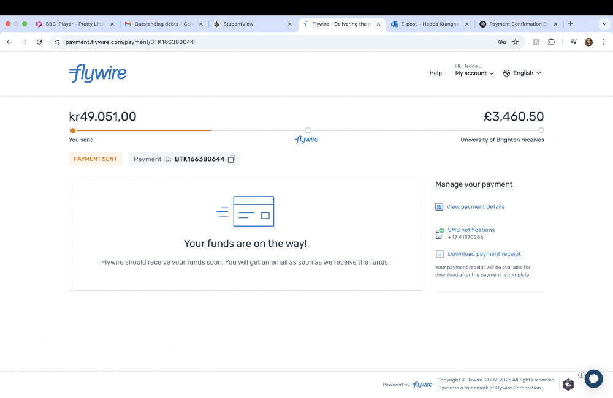Image resolution: width=613 pixels, height=398 pixels.
Task: Click the greyed extension icon in toolbar
Action: click(536, 42)
